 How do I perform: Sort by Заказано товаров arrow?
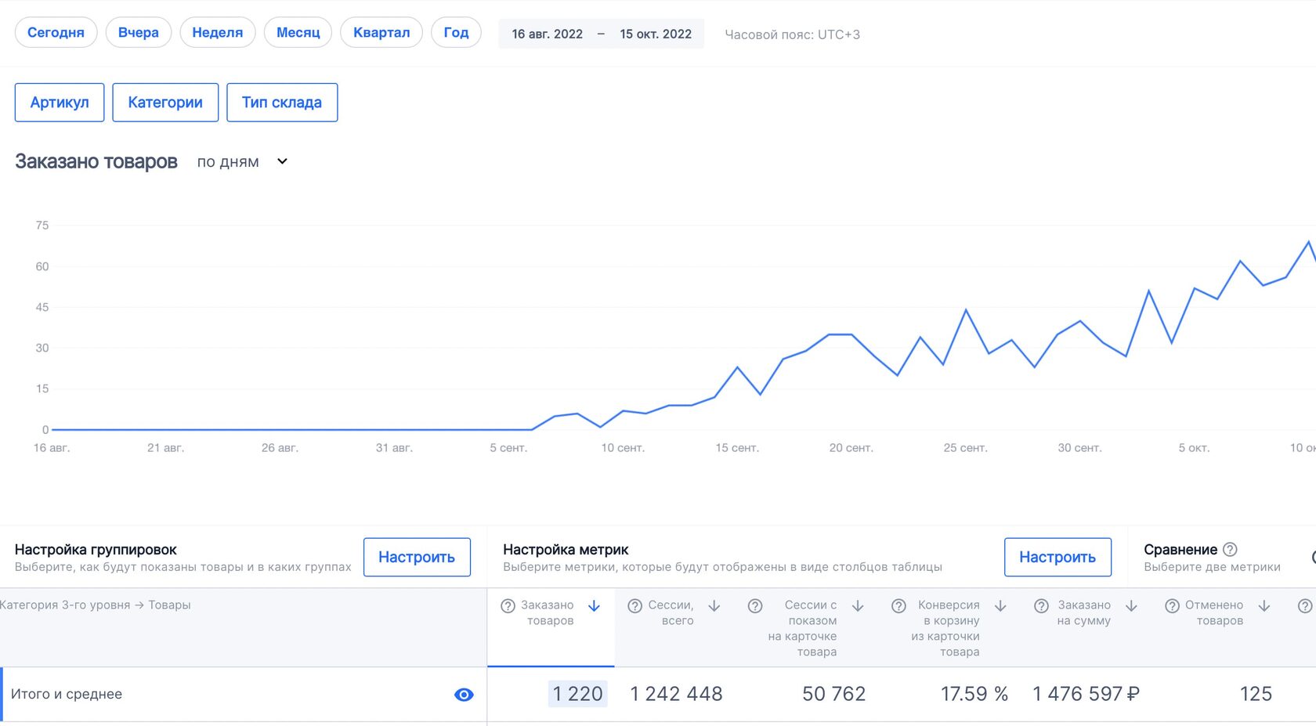click(x=594, y=605)
